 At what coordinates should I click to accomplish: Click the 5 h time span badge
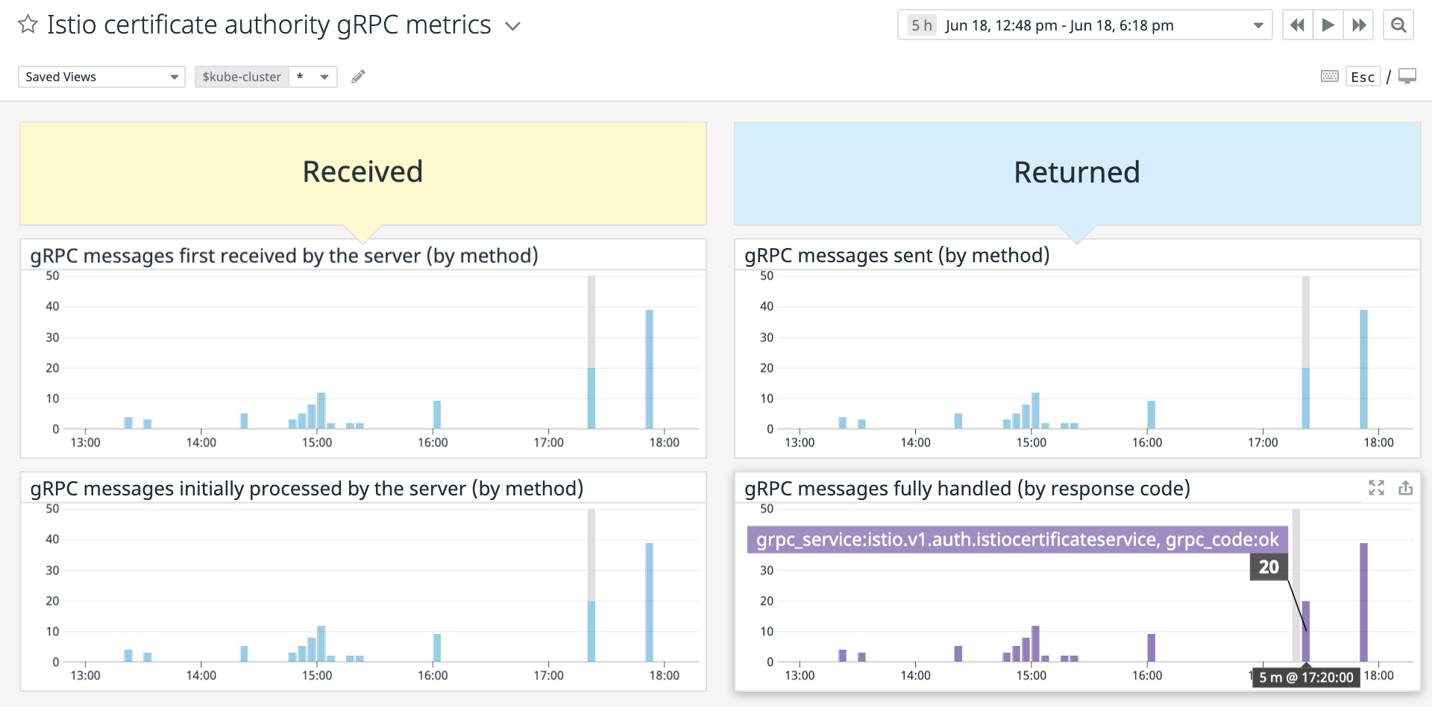click(921, 25)
